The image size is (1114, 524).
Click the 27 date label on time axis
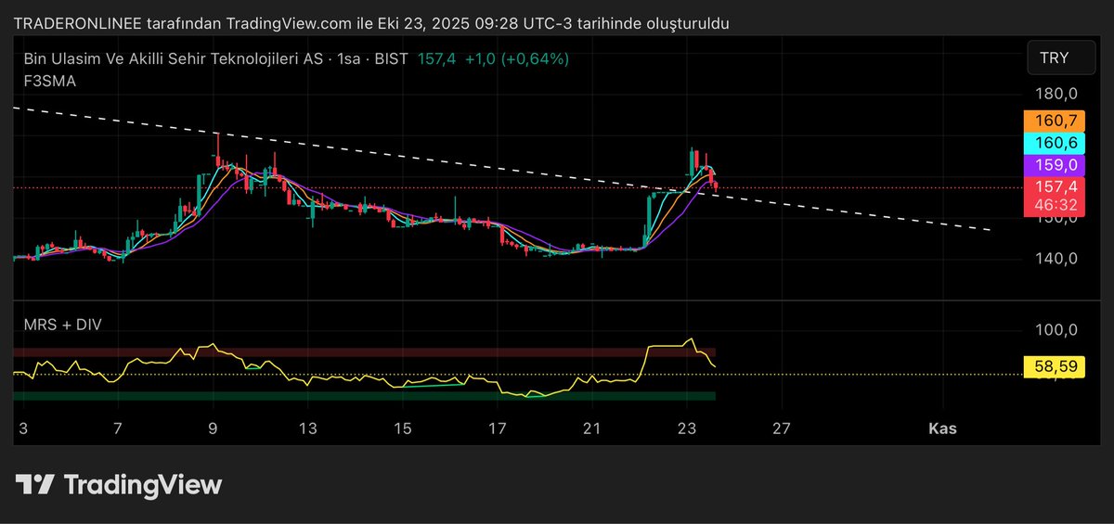point(782,428)
